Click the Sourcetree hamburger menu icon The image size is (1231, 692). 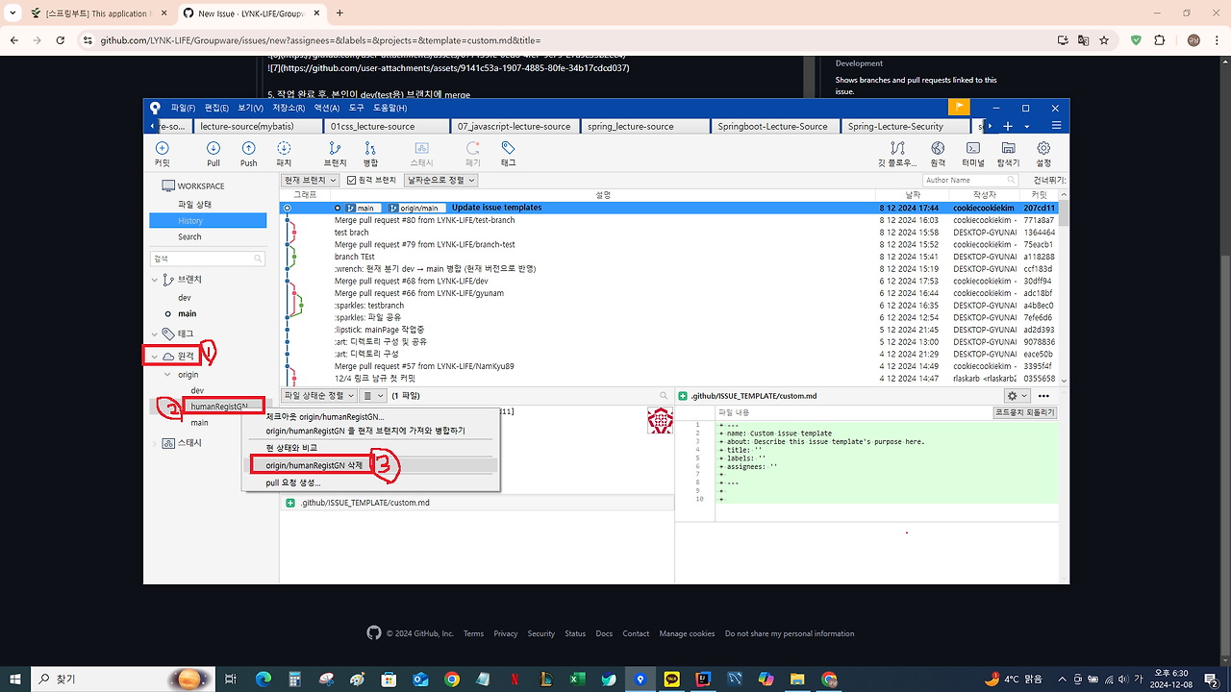pyautogui.click(x=1056, y=126)
